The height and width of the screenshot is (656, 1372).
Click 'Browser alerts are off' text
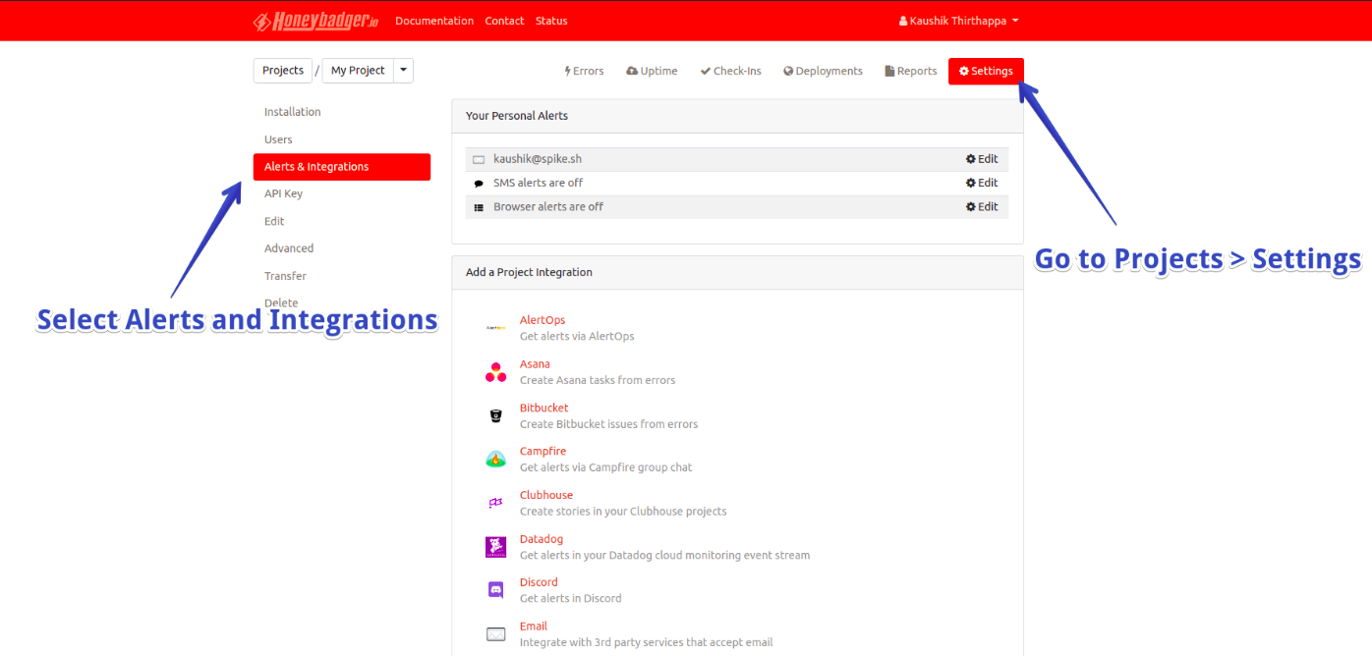(548, 207)
